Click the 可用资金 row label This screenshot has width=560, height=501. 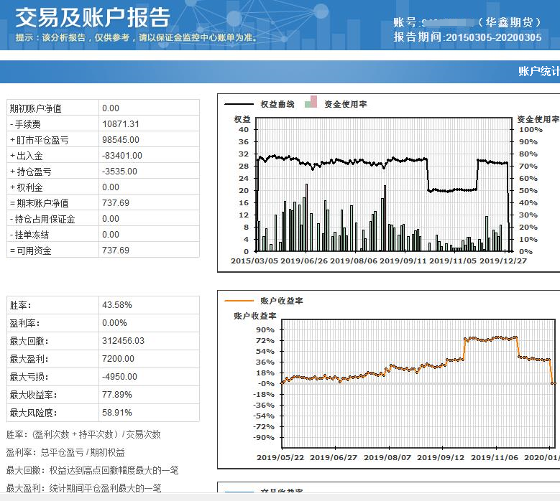31,250
